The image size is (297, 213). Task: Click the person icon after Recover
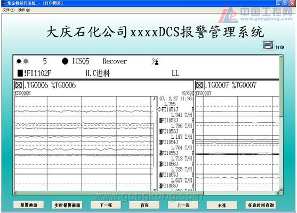pyautogui.click(x=155, y=61)
